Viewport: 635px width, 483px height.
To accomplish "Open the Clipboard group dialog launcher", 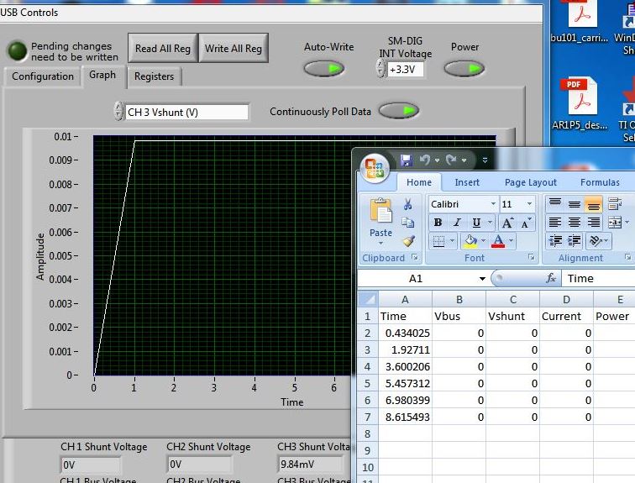I will [x=414, y=257].
